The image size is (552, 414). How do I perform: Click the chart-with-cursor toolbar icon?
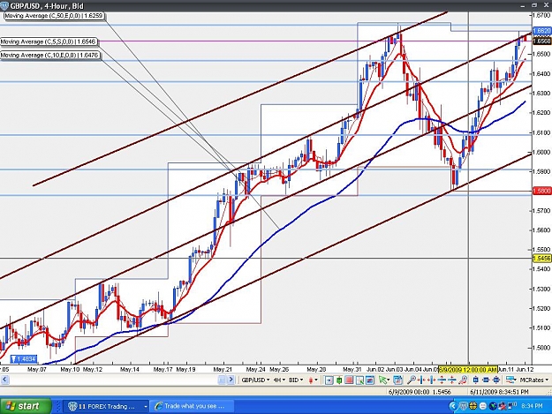[359, 380]
